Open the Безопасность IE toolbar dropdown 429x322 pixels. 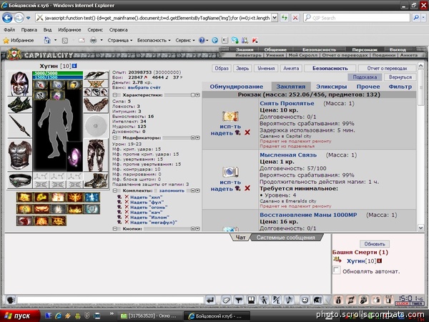154,40
